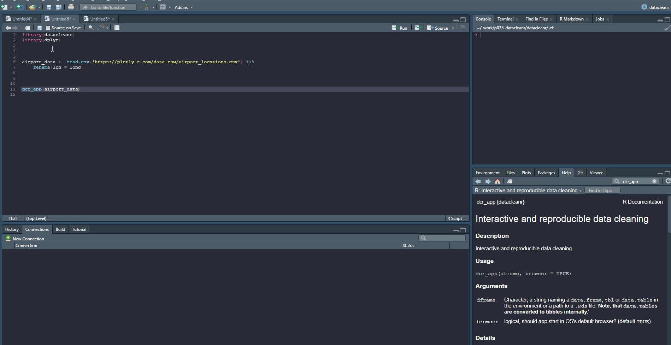Clear the Help search field

[x=654, y=181]
